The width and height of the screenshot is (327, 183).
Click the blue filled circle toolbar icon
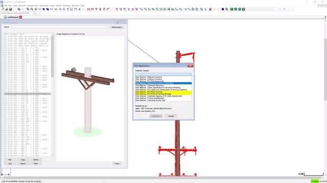tap(223, 9)
